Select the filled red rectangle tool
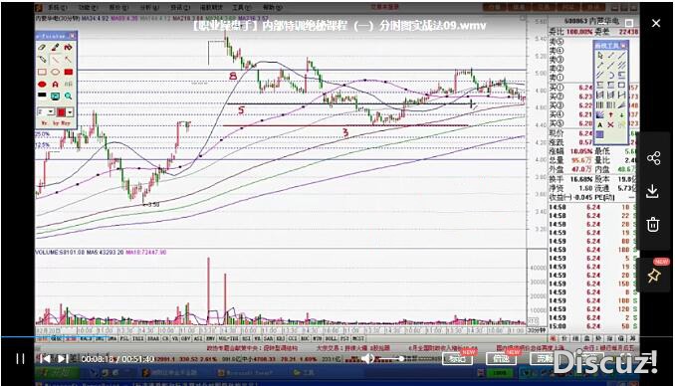675x386 pixels. pyautogui.click(x=68, y=72)
